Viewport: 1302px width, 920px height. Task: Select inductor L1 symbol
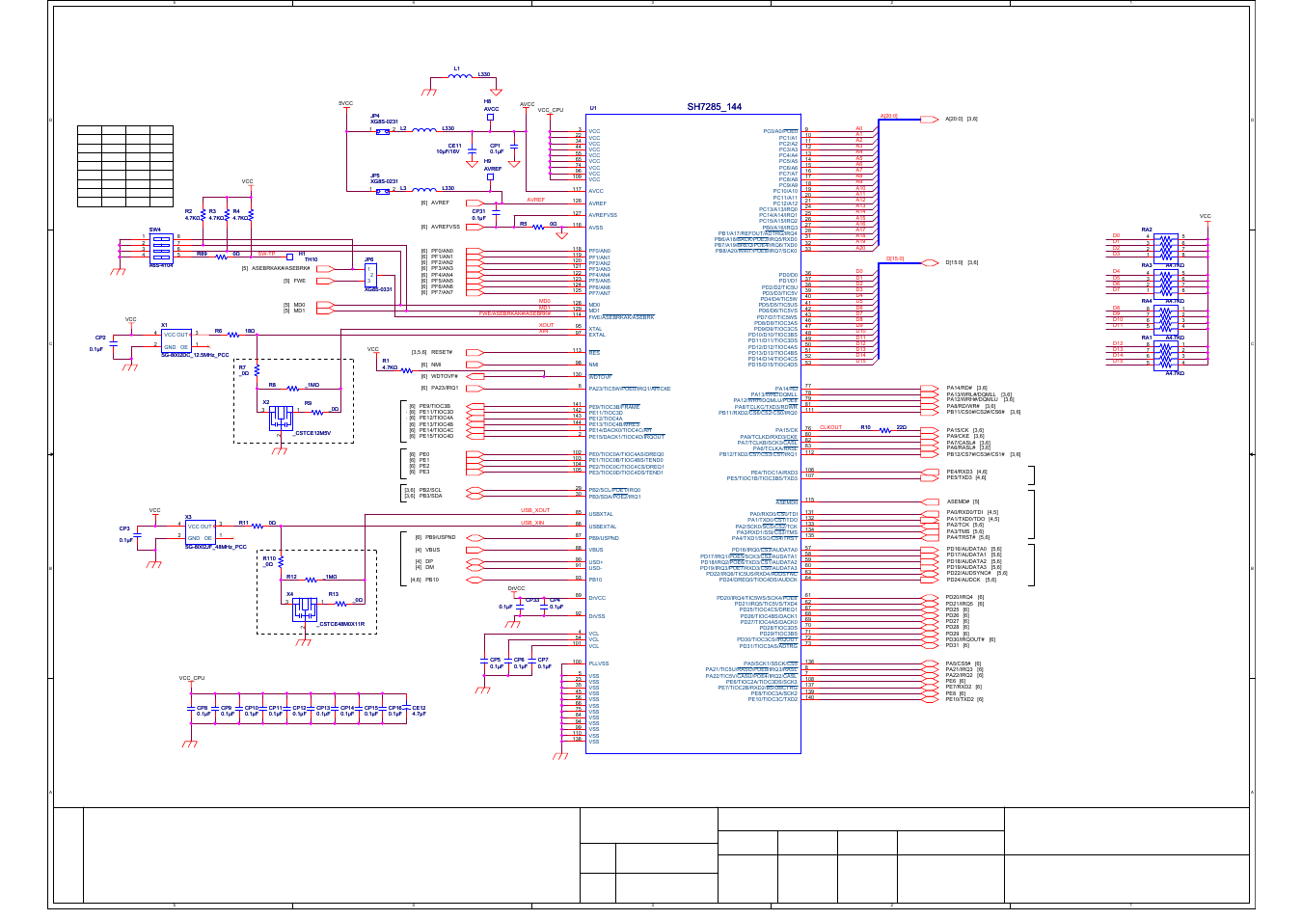pos(462,77)
